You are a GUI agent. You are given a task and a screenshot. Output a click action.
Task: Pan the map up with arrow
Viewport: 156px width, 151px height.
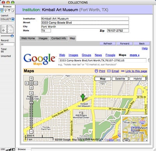(x=31, y=78)
